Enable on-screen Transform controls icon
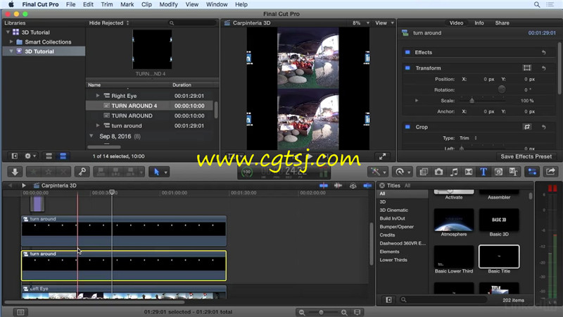Viewport: 563px width, 317px height. [526, 68]
